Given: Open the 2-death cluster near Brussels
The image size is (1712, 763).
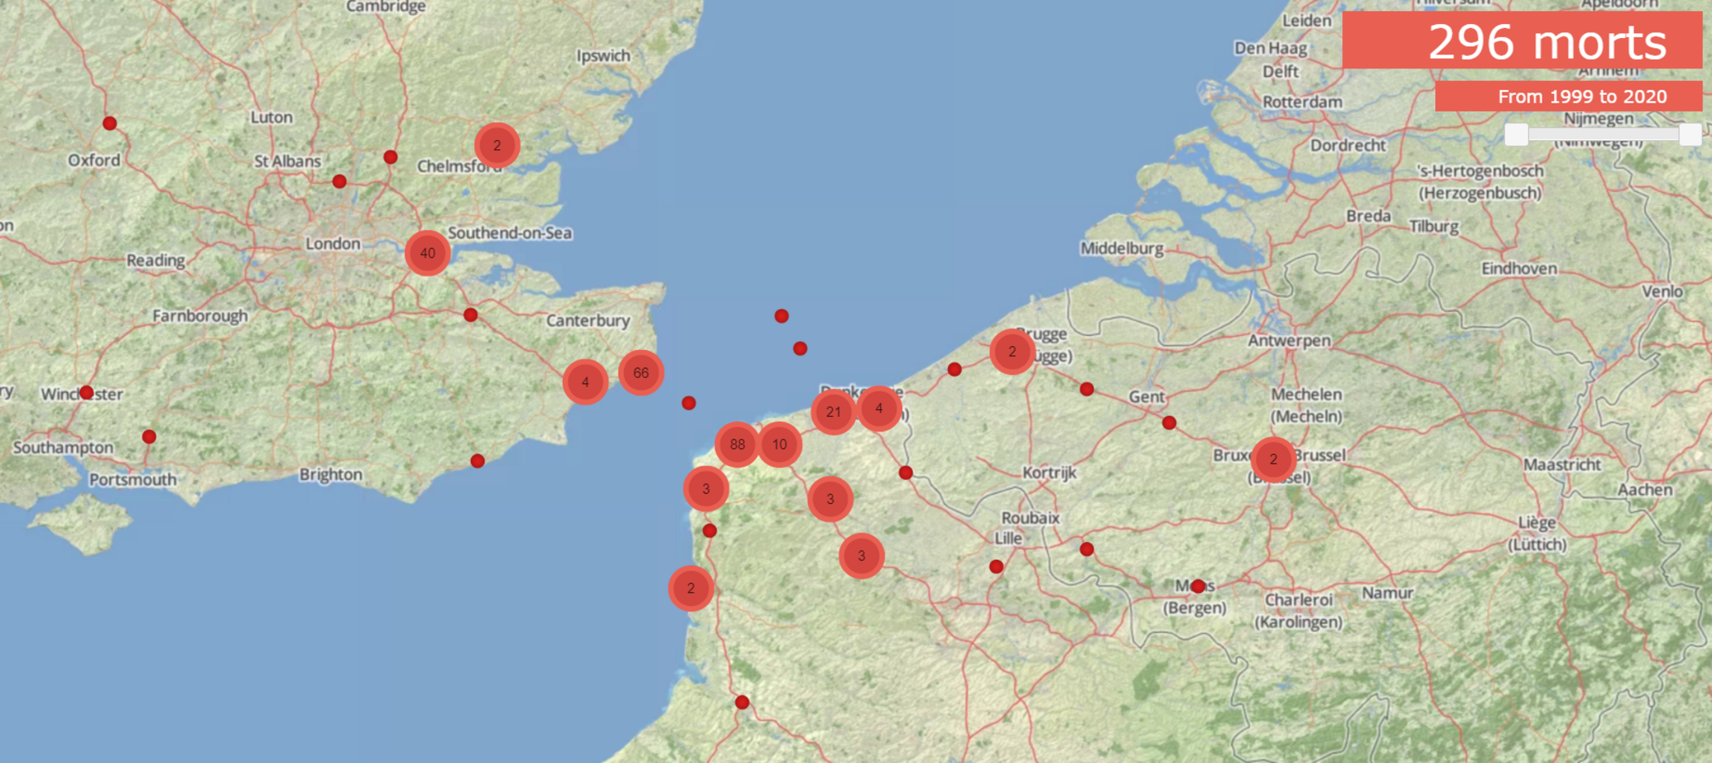Looking at the screenshot, I should click(x=1273, y=459).
